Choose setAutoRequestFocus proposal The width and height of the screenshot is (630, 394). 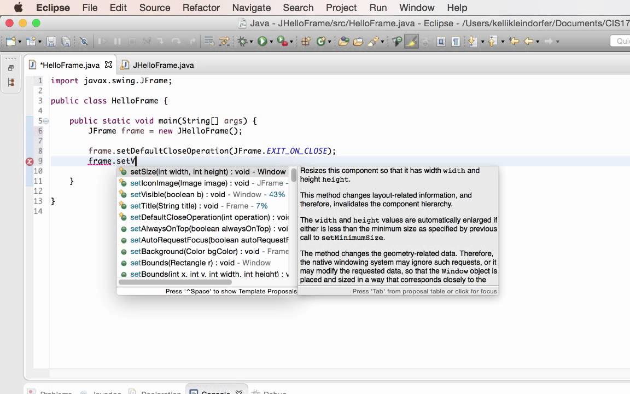pyautogui.click(x=203, y=240)
